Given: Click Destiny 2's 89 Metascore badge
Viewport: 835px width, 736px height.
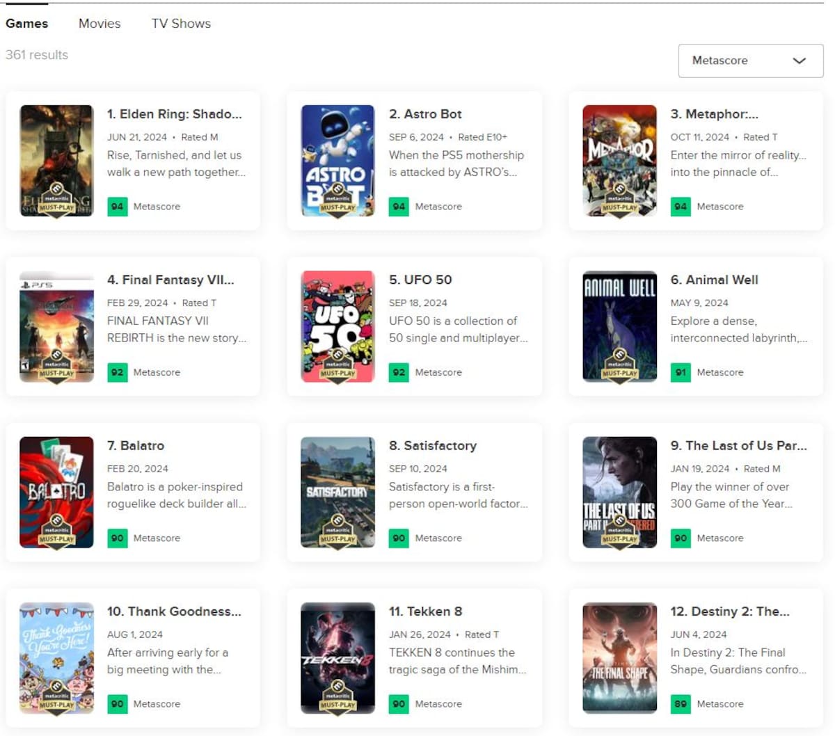Looking at the screenshot, I should 681,703.
